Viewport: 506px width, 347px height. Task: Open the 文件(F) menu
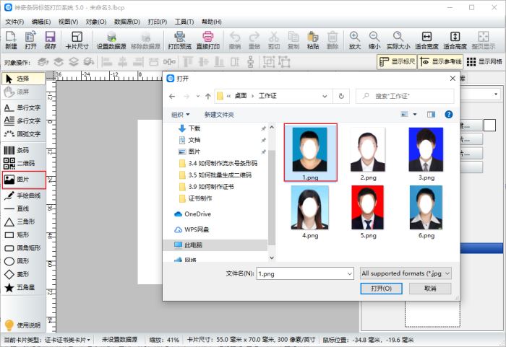pos(14,22)
